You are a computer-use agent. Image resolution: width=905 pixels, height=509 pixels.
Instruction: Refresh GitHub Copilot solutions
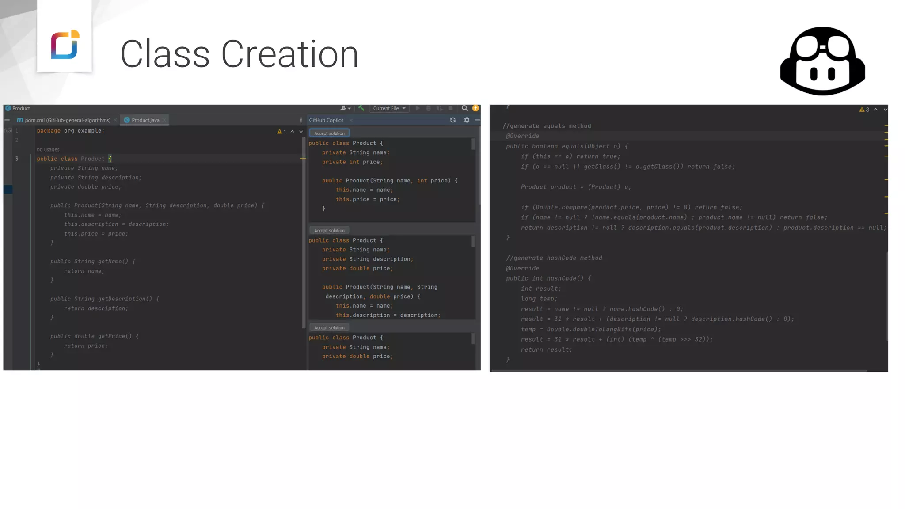point(452,120)
